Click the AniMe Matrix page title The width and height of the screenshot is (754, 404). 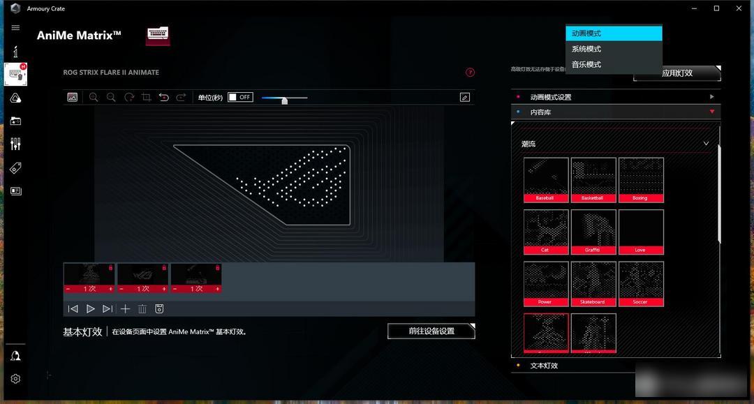coord(79,36)
